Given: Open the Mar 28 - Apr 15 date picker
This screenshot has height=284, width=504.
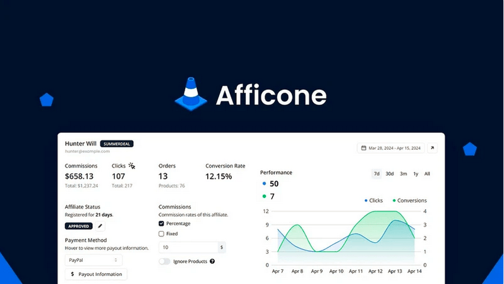Looking at the screenshot, I should click(x=390, y=148).
